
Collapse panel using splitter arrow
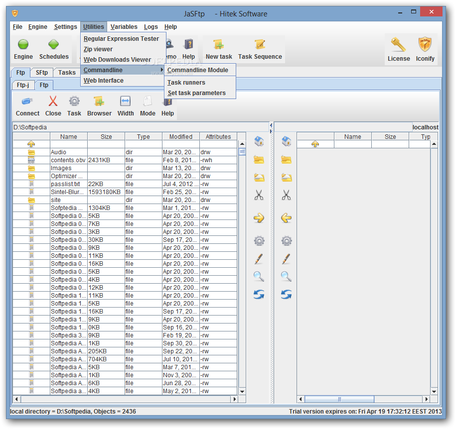271,125
